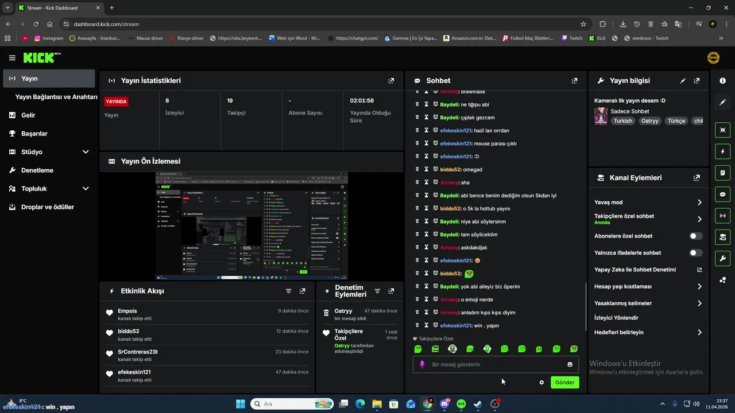Pop out the Yayın bilgisi panel
735x413 pixels.
tap(697, 81)
